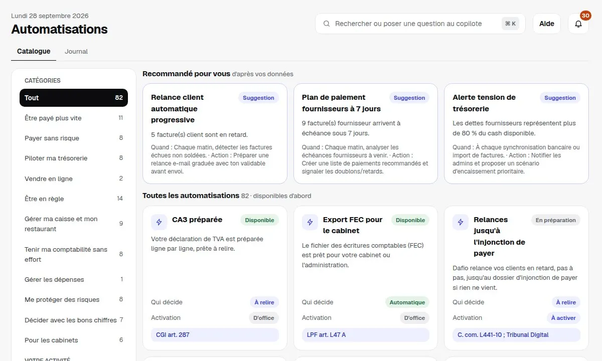Click Suggestion badge on Plan de paiement card
The width and height of the screenshot is (602, 361).
[x=409, y=98]
